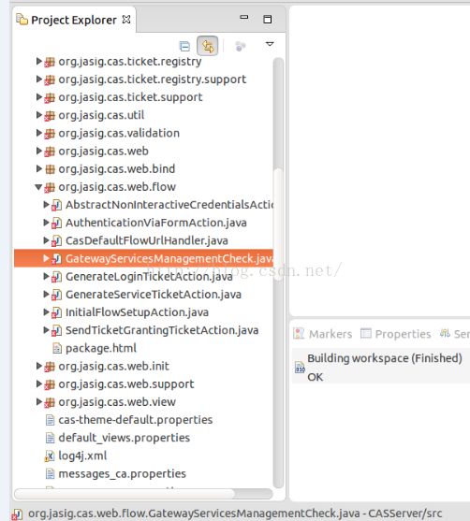Click the log4j.xml file icon
This screenshot has width=470, height=521.
(50, 456)
